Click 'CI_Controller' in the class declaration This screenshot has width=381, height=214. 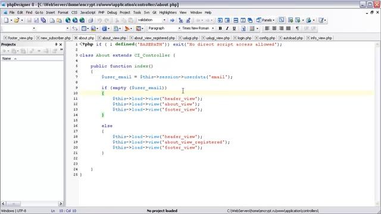152,55
